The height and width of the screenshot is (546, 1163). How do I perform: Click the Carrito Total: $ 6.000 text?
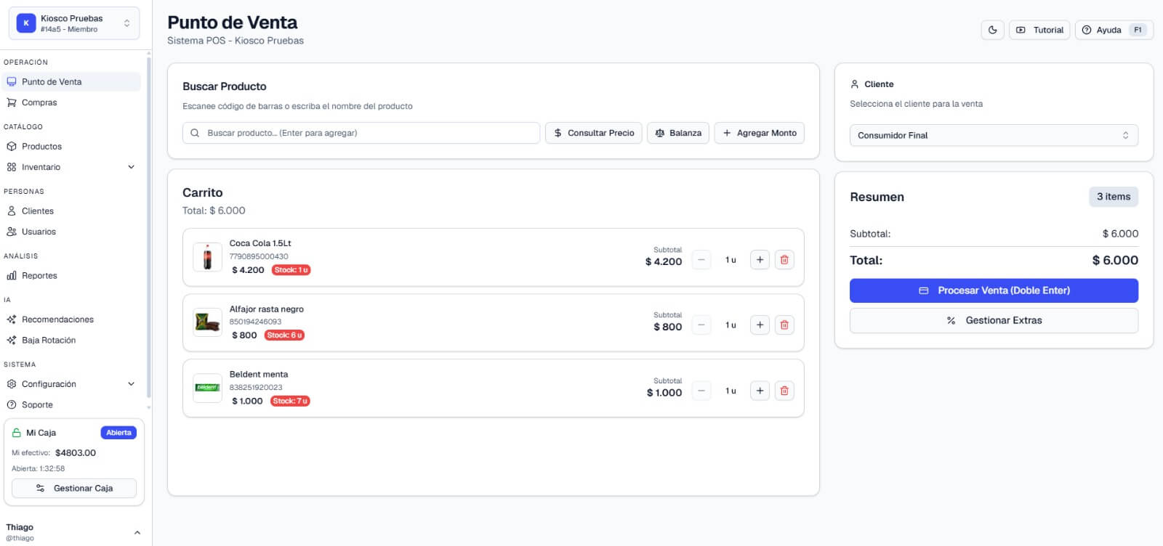(x=214, y=211)
